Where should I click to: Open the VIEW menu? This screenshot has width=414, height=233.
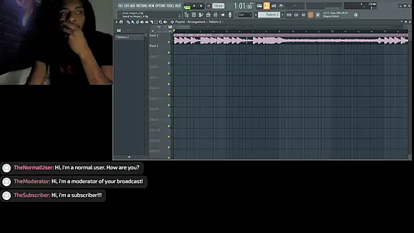(151, 6)
